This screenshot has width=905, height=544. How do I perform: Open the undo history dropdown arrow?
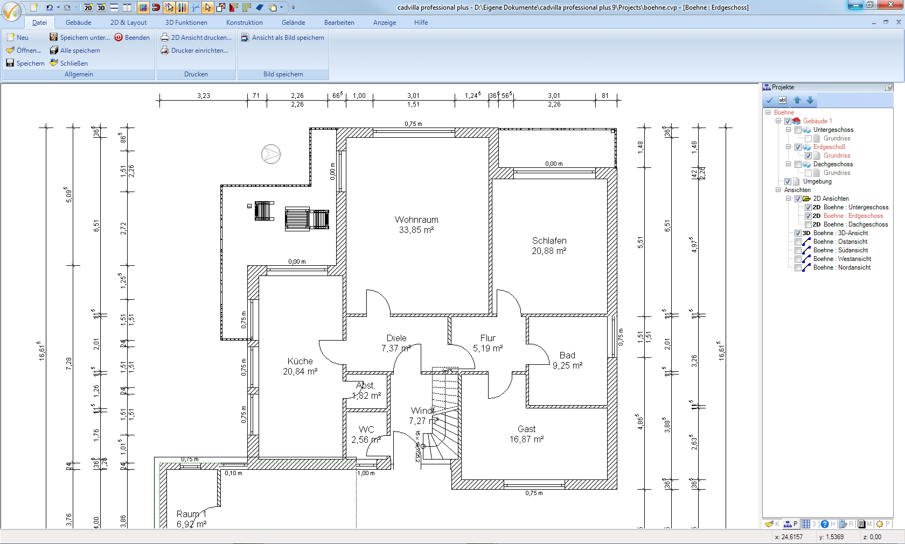pyautogui.click(x=58, y=8)
